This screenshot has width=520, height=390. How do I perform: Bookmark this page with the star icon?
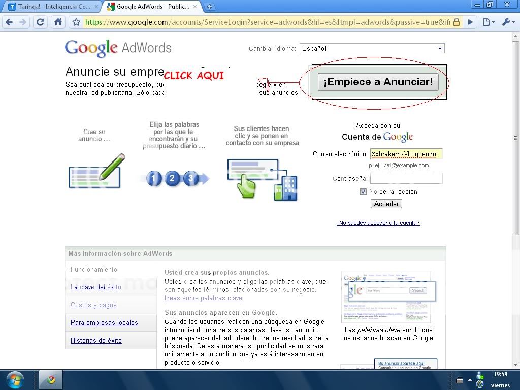pos(76,22)
